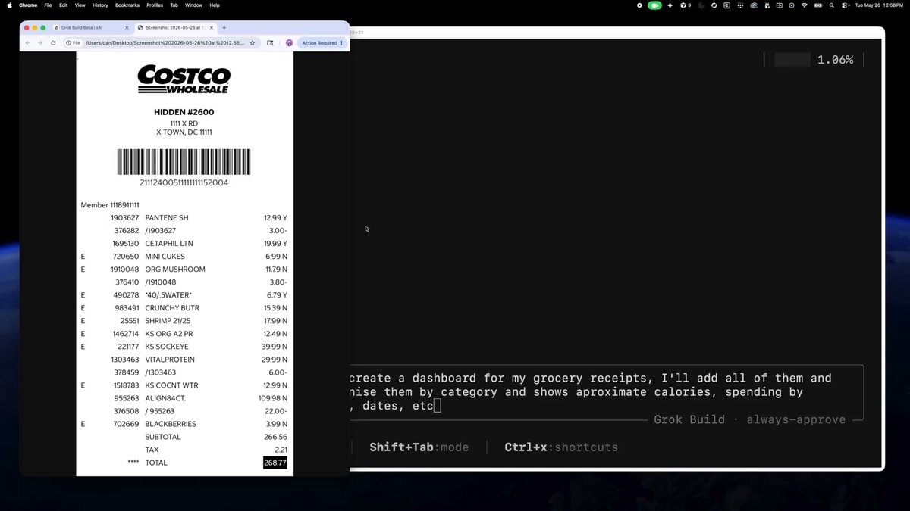Open the Apple menu

[9, 5]
